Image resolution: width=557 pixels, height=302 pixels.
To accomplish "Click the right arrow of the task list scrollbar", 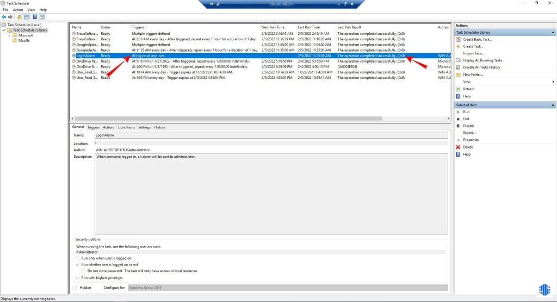I will coord(448,119).
